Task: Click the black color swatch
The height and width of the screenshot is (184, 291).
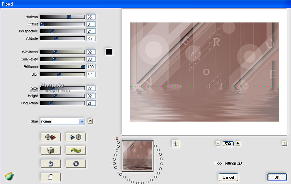Action: [x=109, y=52]
